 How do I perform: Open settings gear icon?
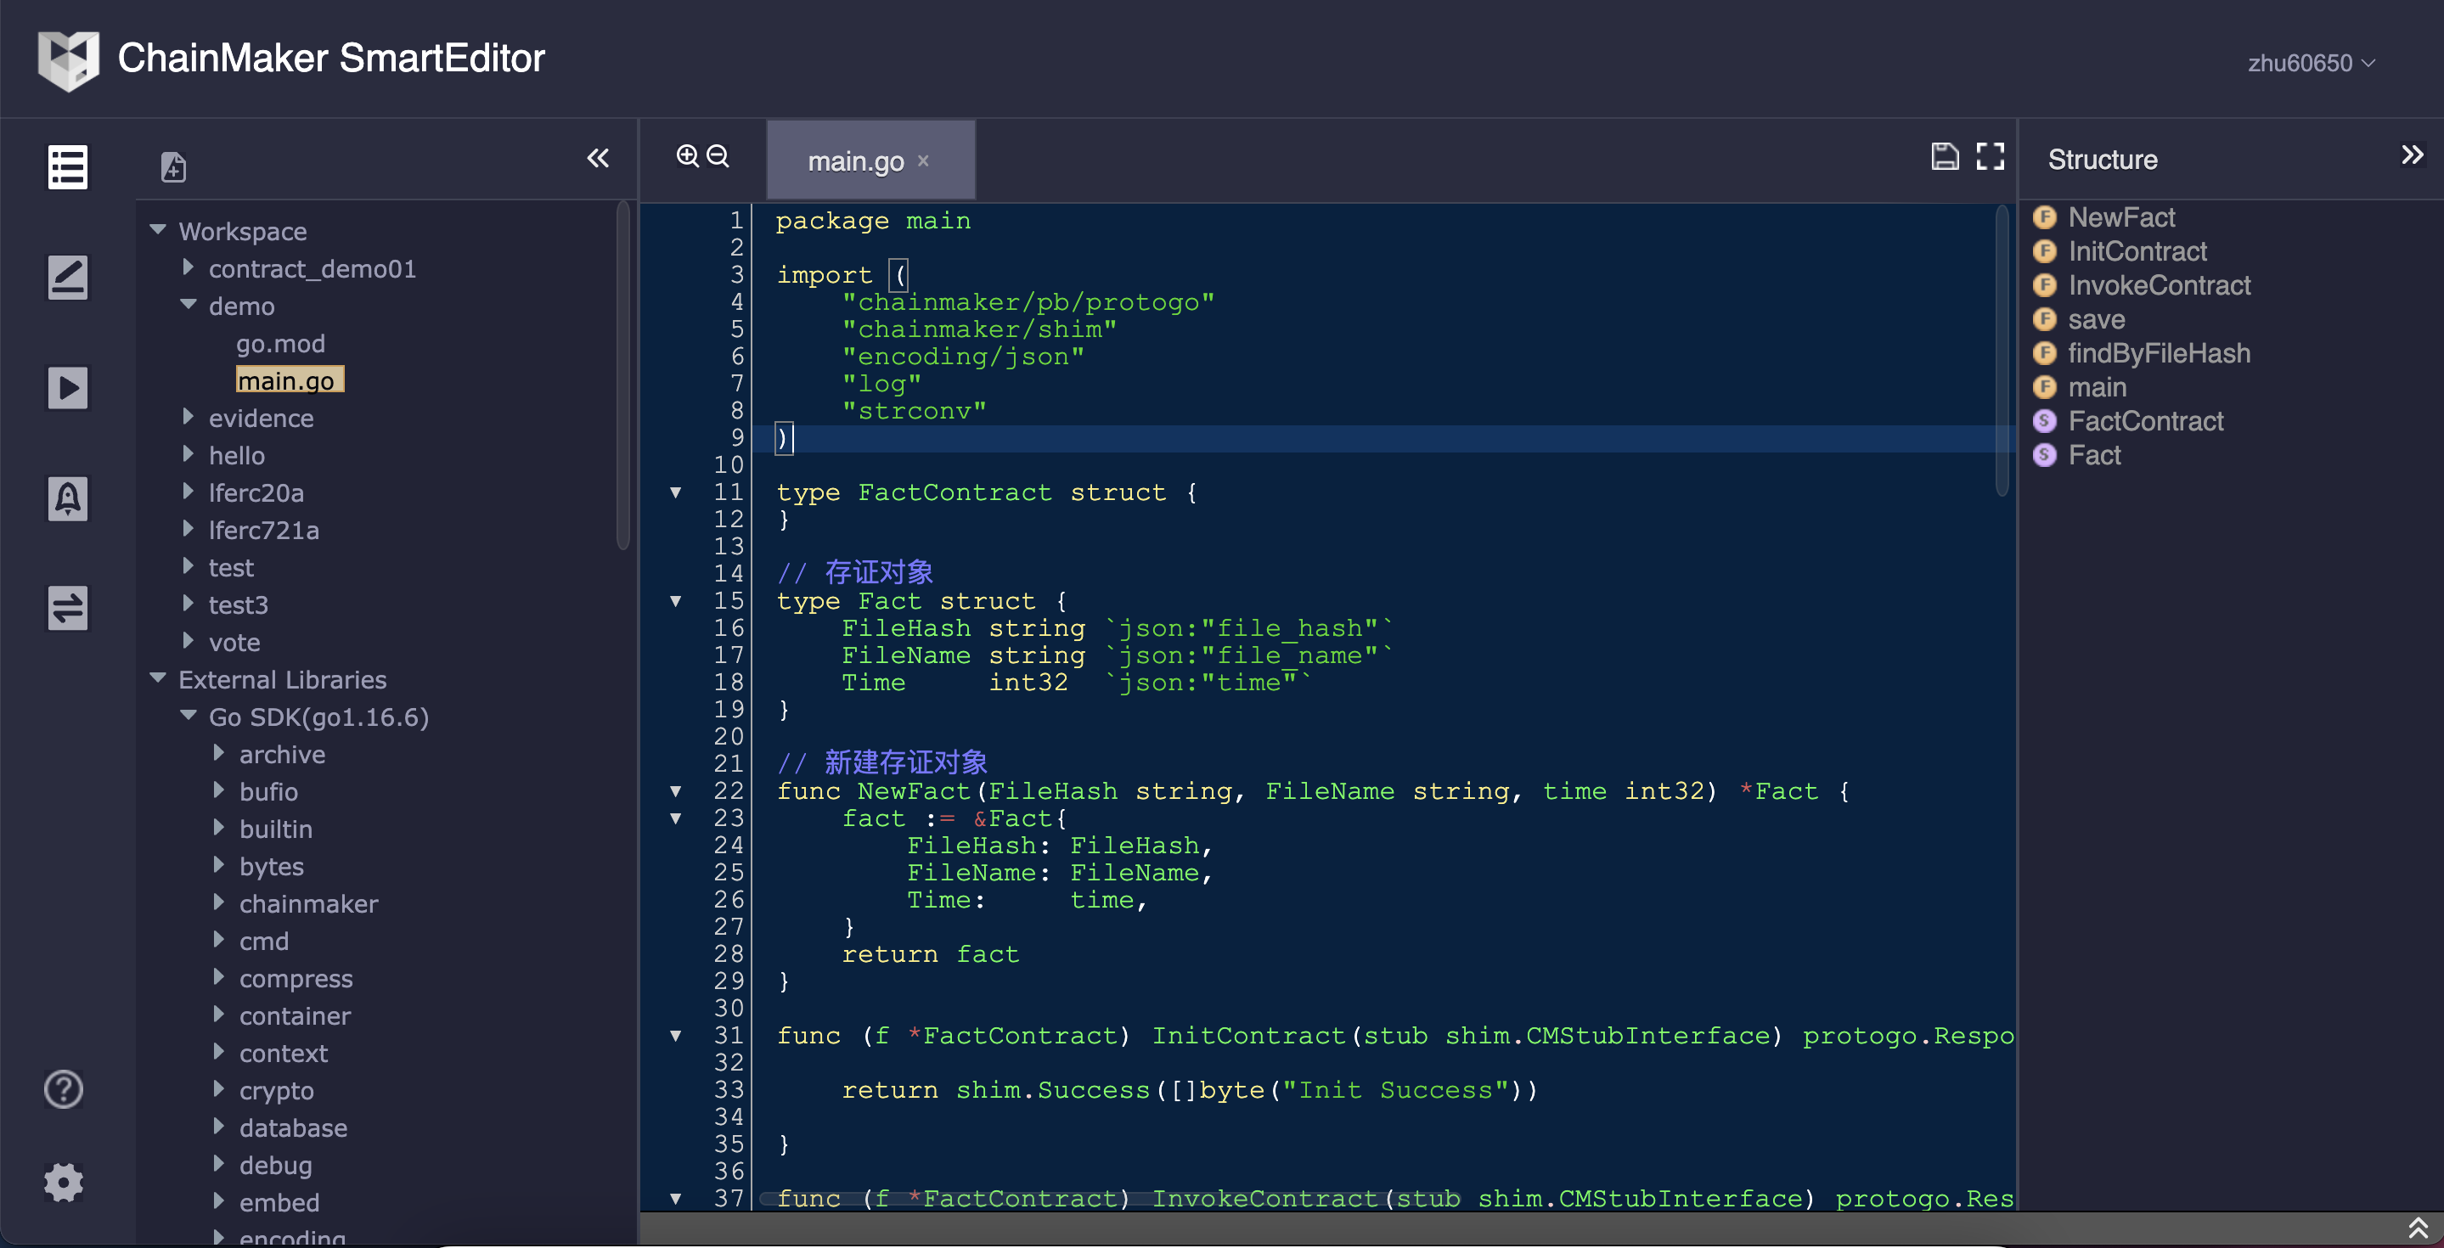64,1183
